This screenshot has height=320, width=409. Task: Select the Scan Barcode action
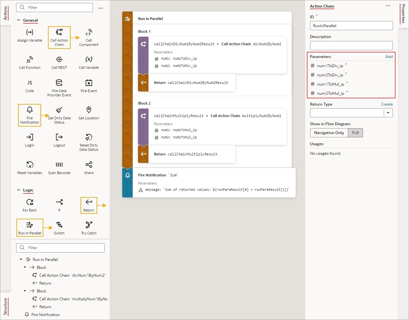[59, 168]
